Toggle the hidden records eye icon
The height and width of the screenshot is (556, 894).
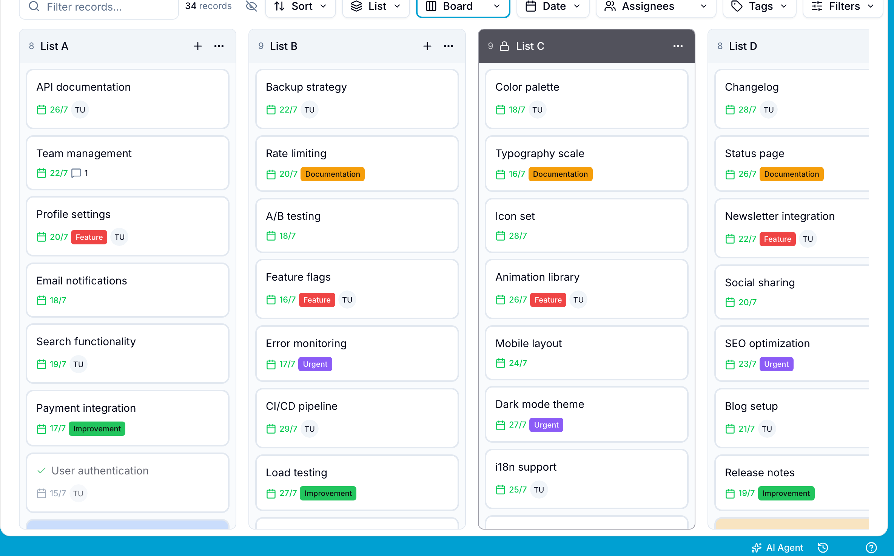251,6
